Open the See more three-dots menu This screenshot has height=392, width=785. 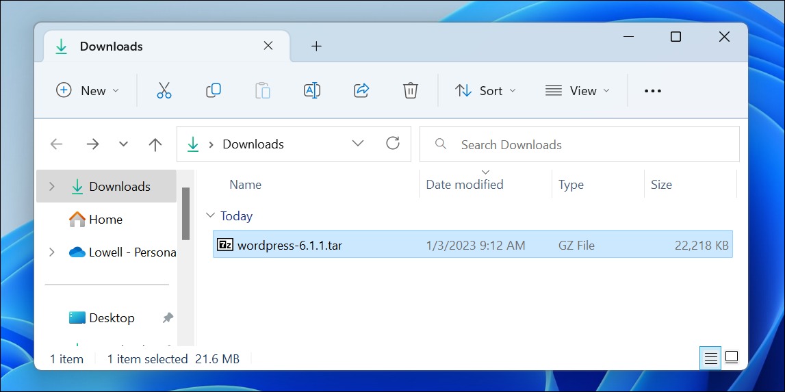pyautogui.click(x=653, y=91)
